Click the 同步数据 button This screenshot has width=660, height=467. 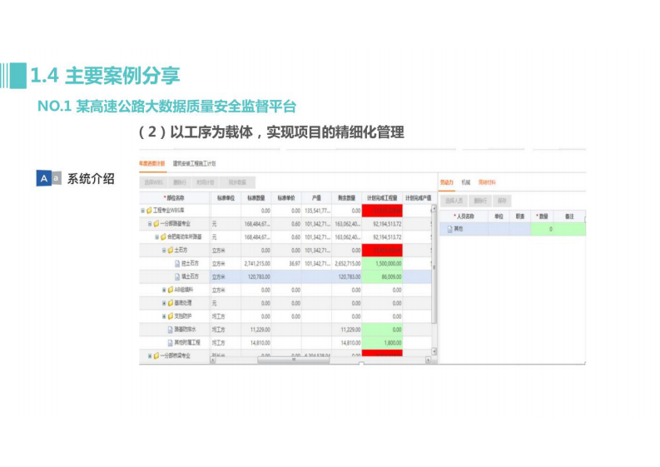point(237,182)
